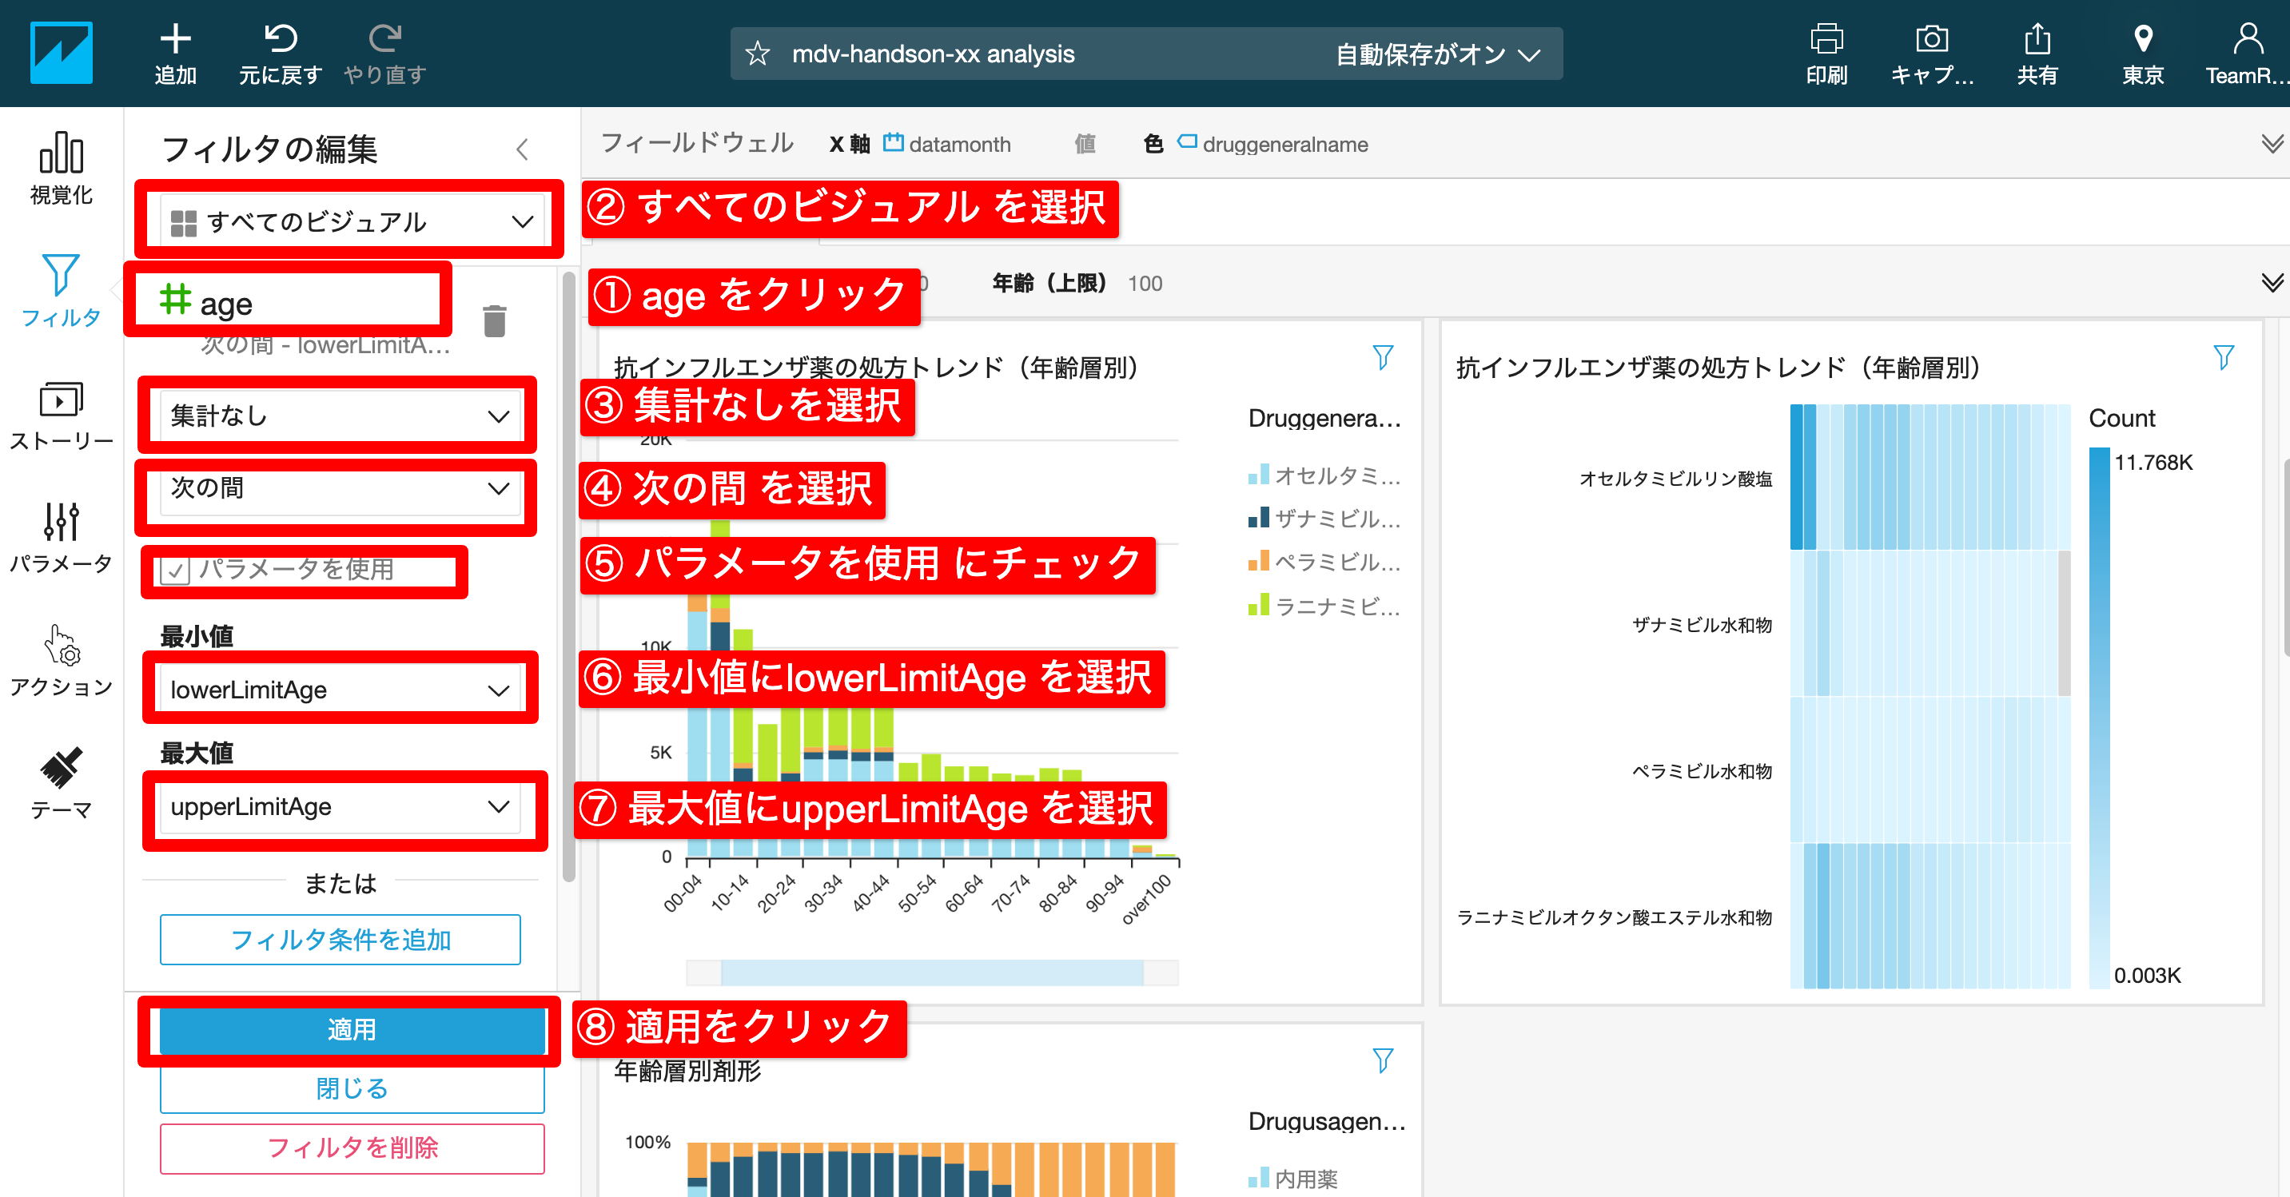
Task: Click the 元に戻す undo icon
Action: click(280, 38)
